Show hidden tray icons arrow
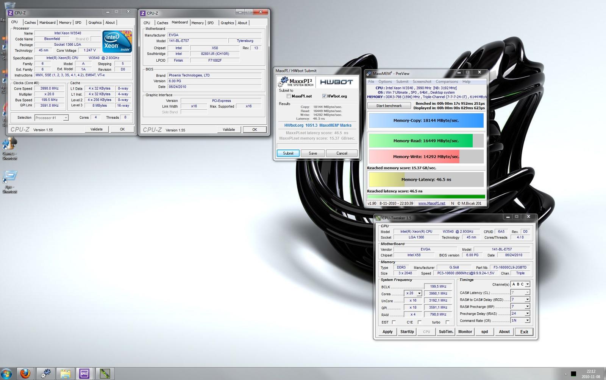Screen dimensions: 606x380 coord(565,374)
